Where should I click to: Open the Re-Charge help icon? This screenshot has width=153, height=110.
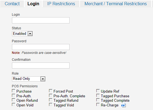[x=124, y=105]
